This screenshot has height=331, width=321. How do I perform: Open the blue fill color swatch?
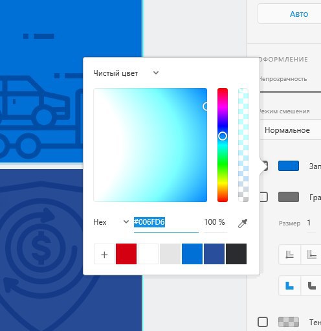click(x=289, y=166)
